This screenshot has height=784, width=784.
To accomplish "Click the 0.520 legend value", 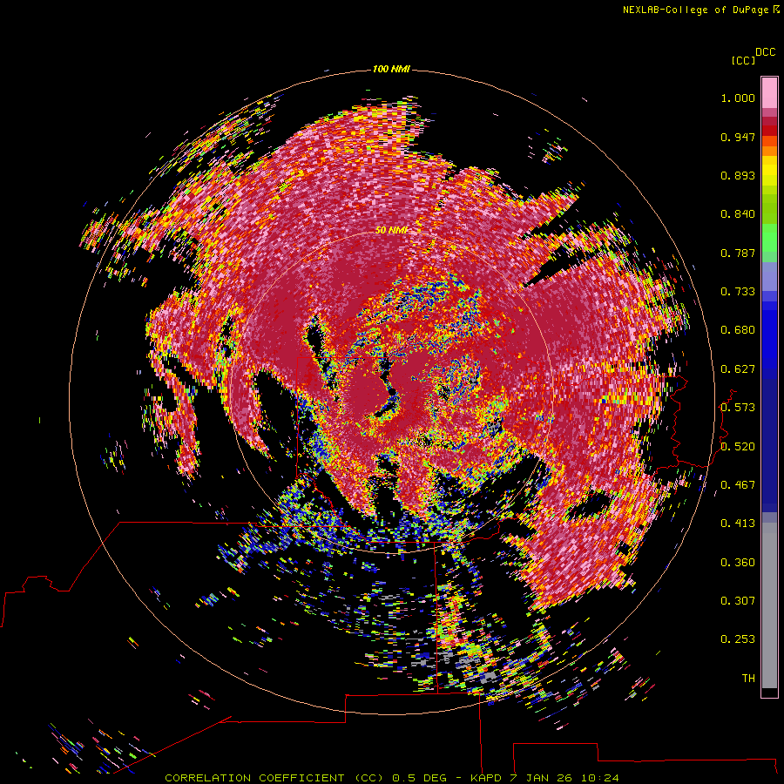I will pos(738,447).
